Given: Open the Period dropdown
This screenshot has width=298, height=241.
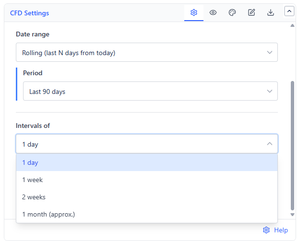Looking at the screenshot, I should click(150, 91).
